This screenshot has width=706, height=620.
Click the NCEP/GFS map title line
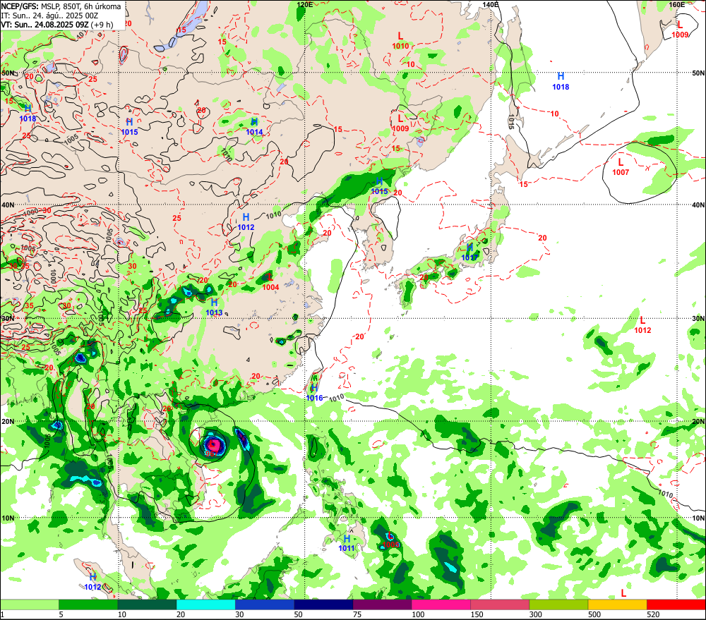click(61, 6)
